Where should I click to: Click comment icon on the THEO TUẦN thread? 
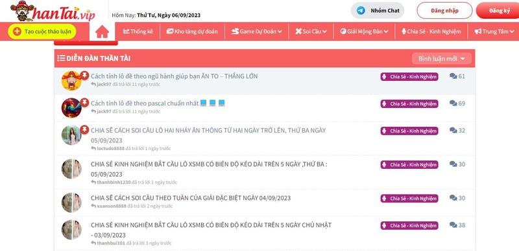(x=453, y=197)
